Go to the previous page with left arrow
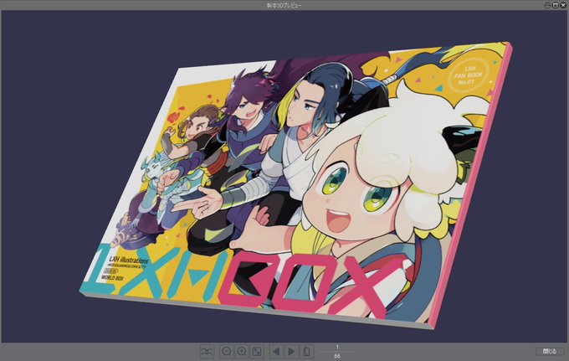 pos(276,352)
